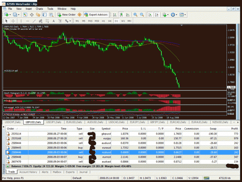
Task: Open the Tools menu
Action: (50, 9)
